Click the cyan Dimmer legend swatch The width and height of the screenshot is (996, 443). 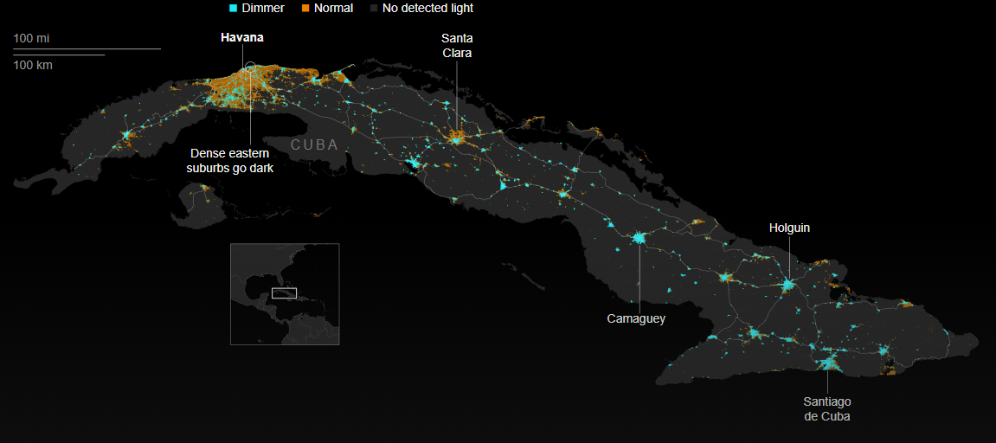point(233,8)
